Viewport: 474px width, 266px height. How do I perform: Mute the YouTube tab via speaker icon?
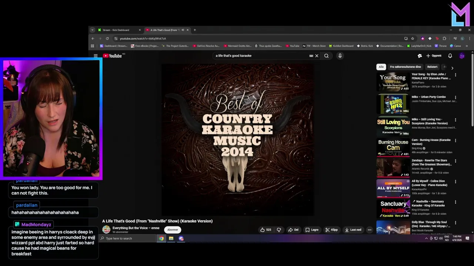[183, 30]
